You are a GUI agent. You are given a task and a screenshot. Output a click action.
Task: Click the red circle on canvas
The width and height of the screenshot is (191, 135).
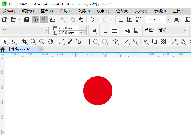click(x=98, y=90)
